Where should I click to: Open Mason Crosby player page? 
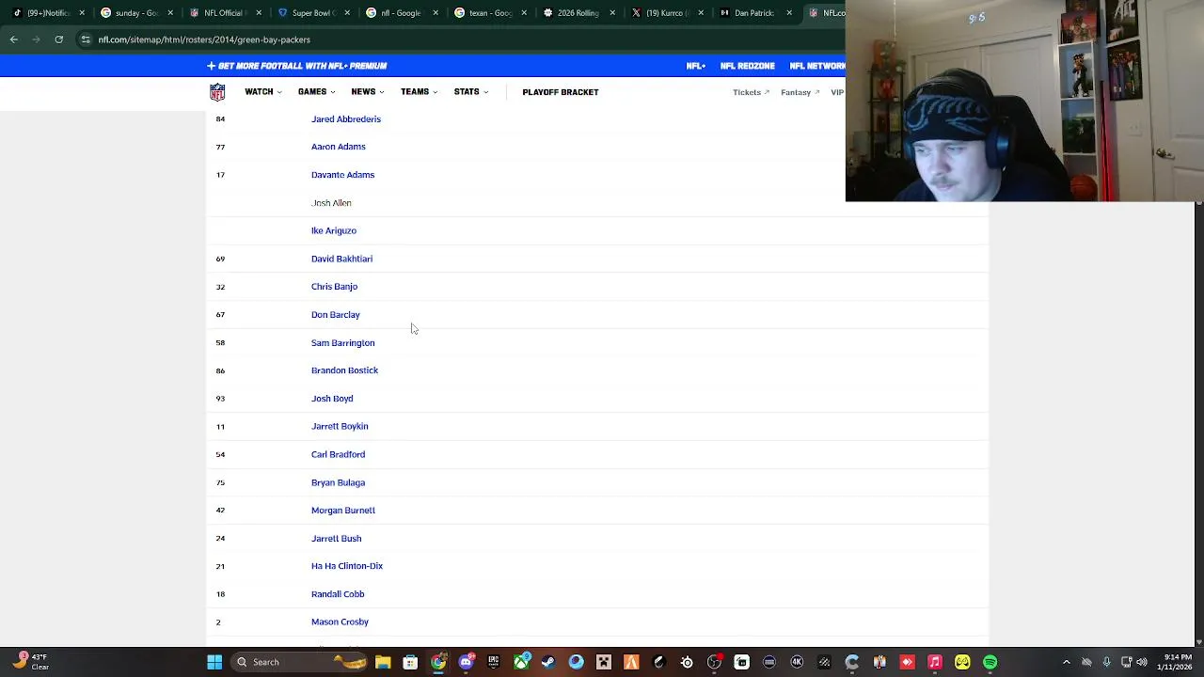pos(340,622)
